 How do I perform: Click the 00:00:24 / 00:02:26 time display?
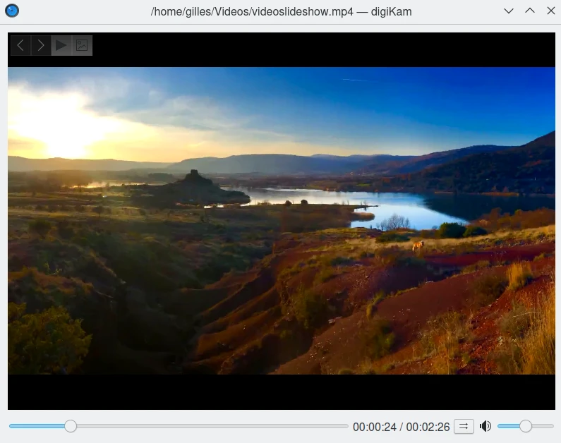pyautogui.click(x=401, y=427)
